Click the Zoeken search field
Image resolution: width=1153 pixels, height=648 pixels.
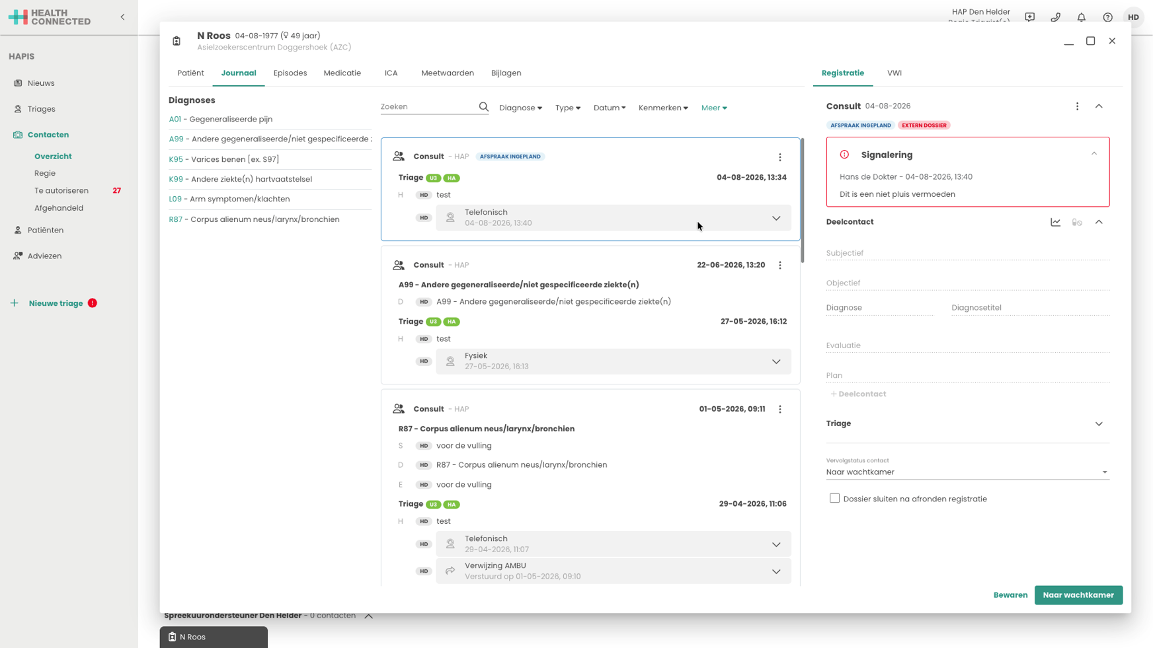click(428, 107)
